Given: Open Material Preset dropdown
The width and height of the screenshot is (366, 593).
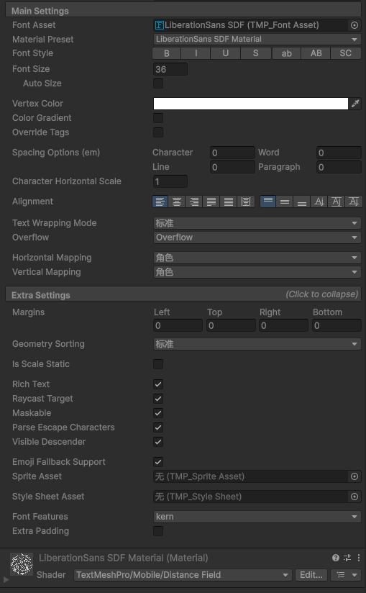Looking at the screenshot, I should pyautogui.click(x=257, y=40).
